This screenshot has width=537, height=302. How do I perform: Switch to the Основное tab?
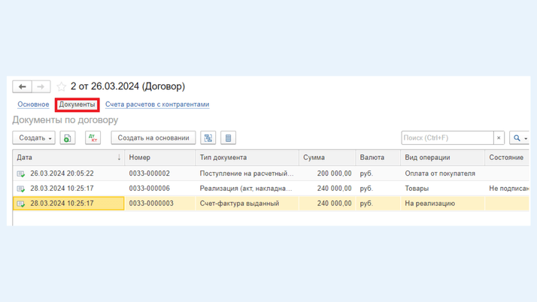(x=33, y=104)
